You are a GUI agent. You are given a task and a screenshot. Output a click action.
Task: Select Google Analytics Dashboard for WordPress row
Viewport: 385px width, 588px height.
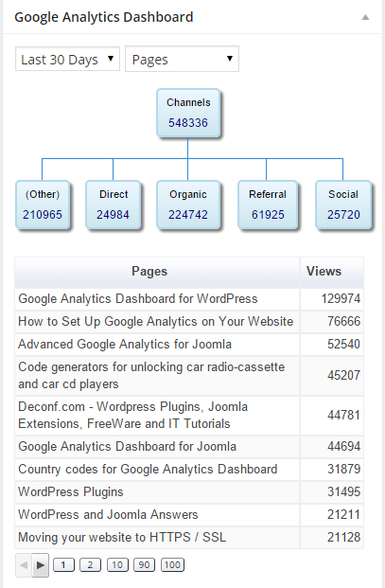[189, 299]
